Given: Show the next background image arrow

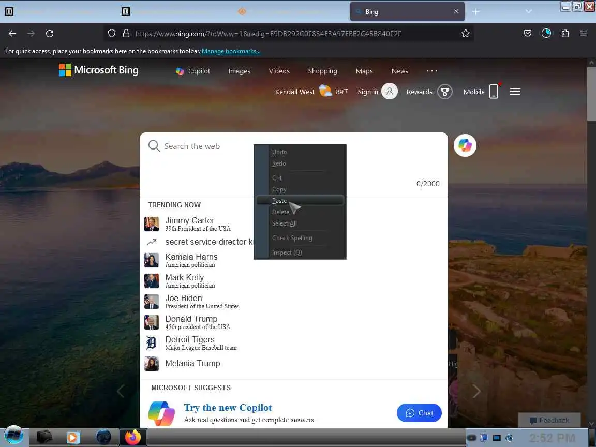Looking at the screenshot, I should (x=476, y=391).
